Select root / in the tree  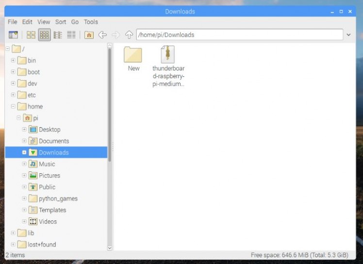pos(18,49)
